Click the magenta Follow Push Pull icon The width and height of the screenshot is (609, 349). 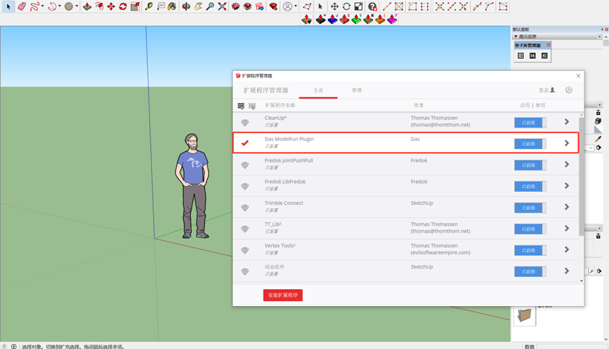393,19
